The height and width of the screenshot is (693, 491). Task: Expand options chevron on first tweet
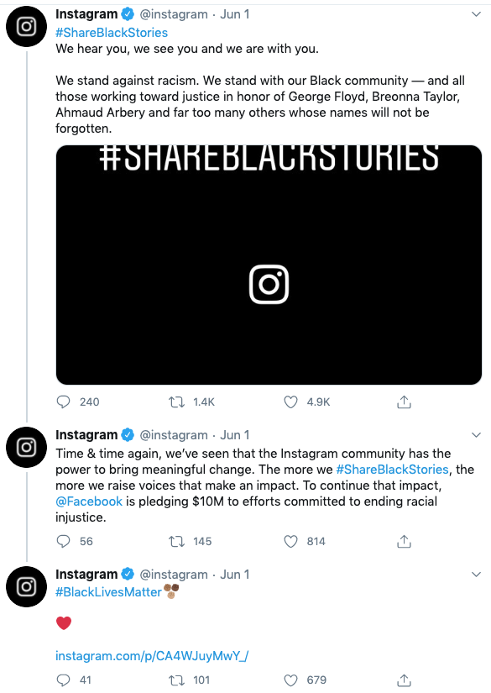pos(476,14)
